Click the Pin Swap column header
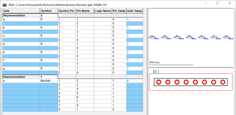 [119, 11]
